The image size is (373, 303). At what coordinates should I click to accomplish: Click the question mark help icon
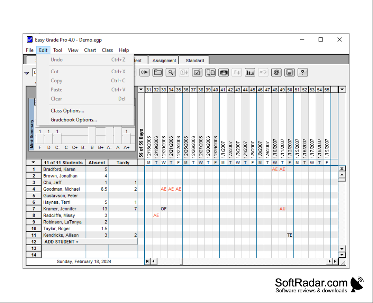302,72
